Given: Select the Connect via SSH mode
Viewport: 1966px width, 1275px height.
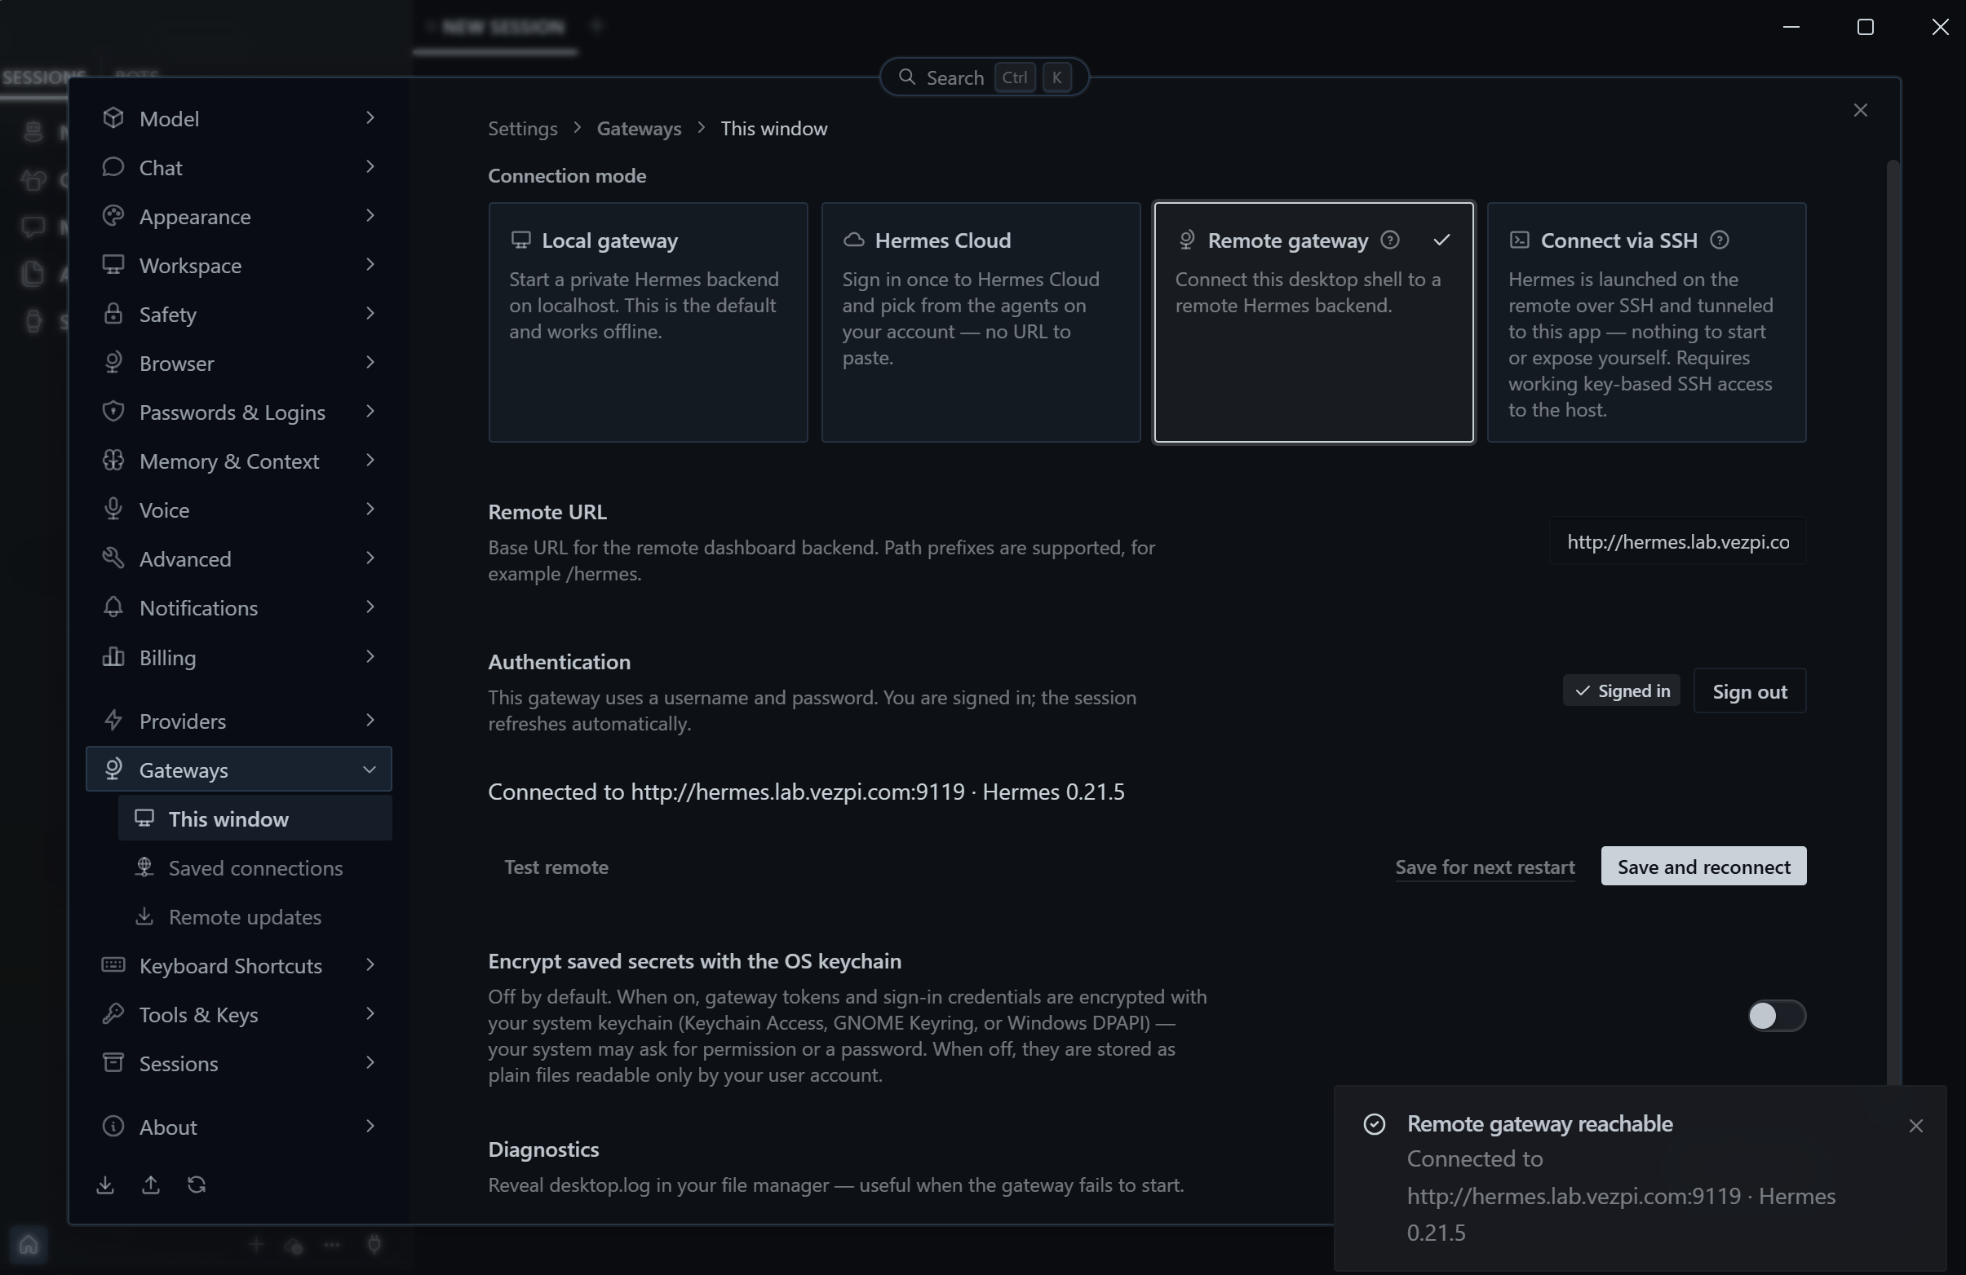Looking at the screenshot, I should (1646, 322).
